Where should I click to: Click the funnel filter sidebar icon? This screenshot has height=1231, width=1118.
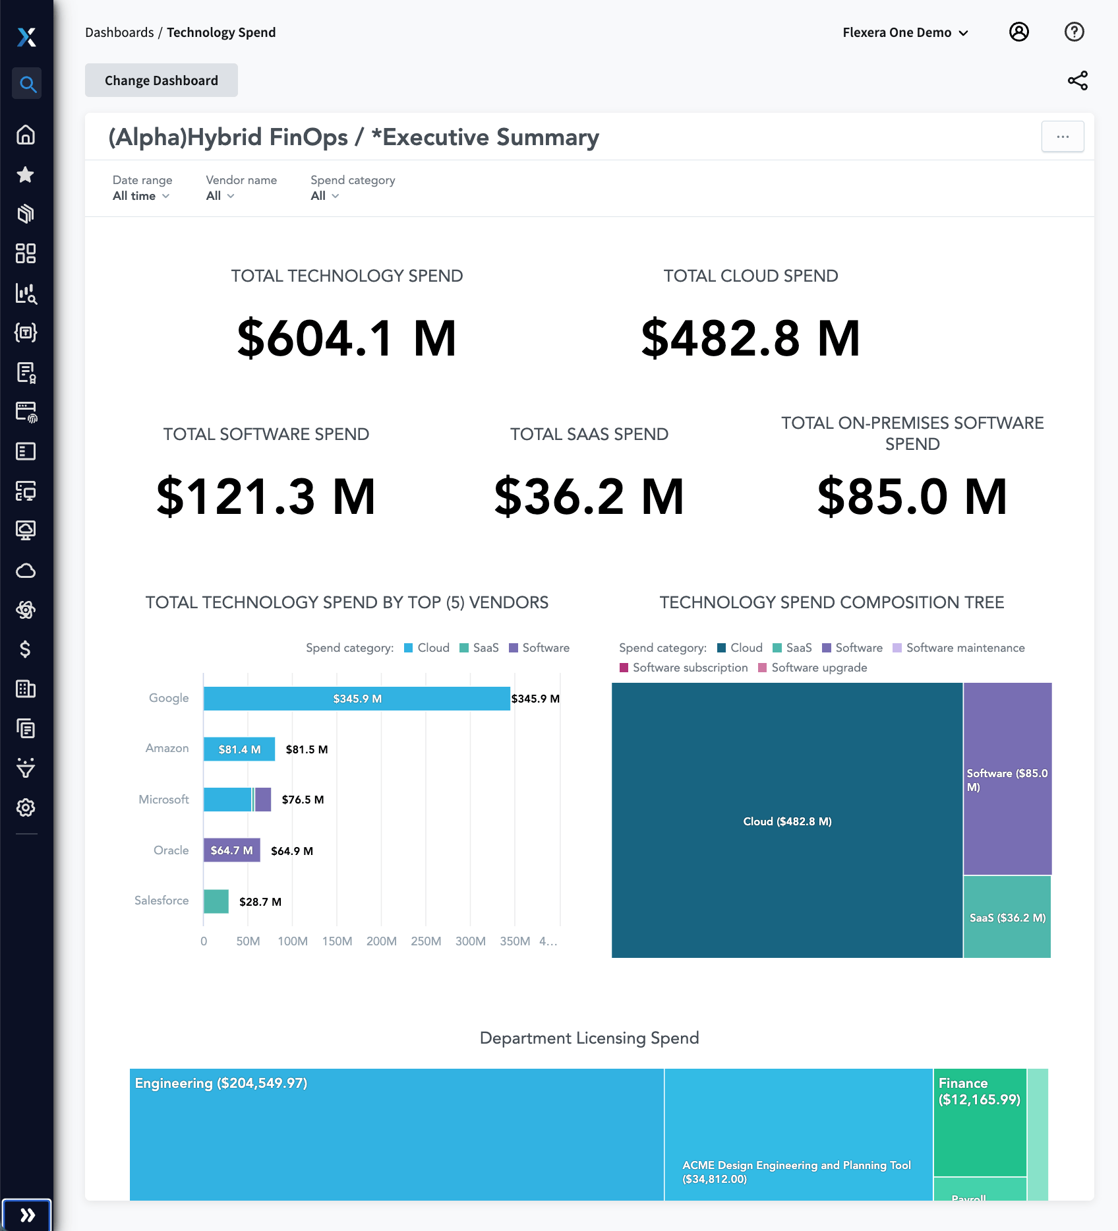coord(26,768)
